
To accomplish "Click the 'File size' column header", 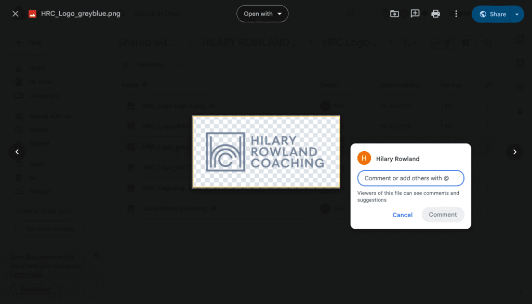I will tap(450, 86).
